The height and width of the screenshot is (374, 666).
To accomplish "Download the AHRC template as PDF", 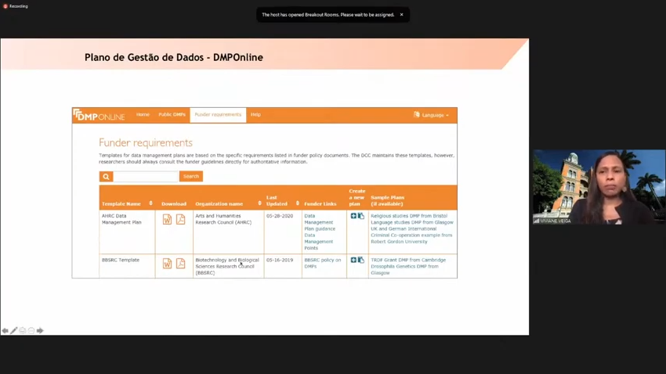I will (x=180, y=220).
